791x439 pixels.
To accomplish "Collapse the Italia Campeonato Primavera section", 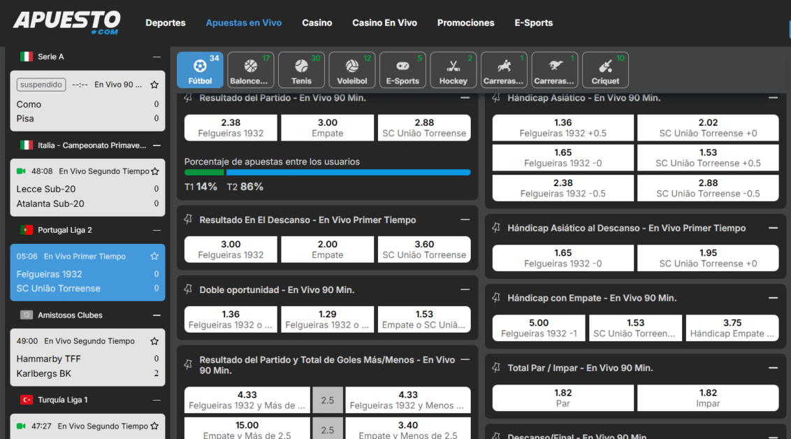I will click(x=157, y=145).
